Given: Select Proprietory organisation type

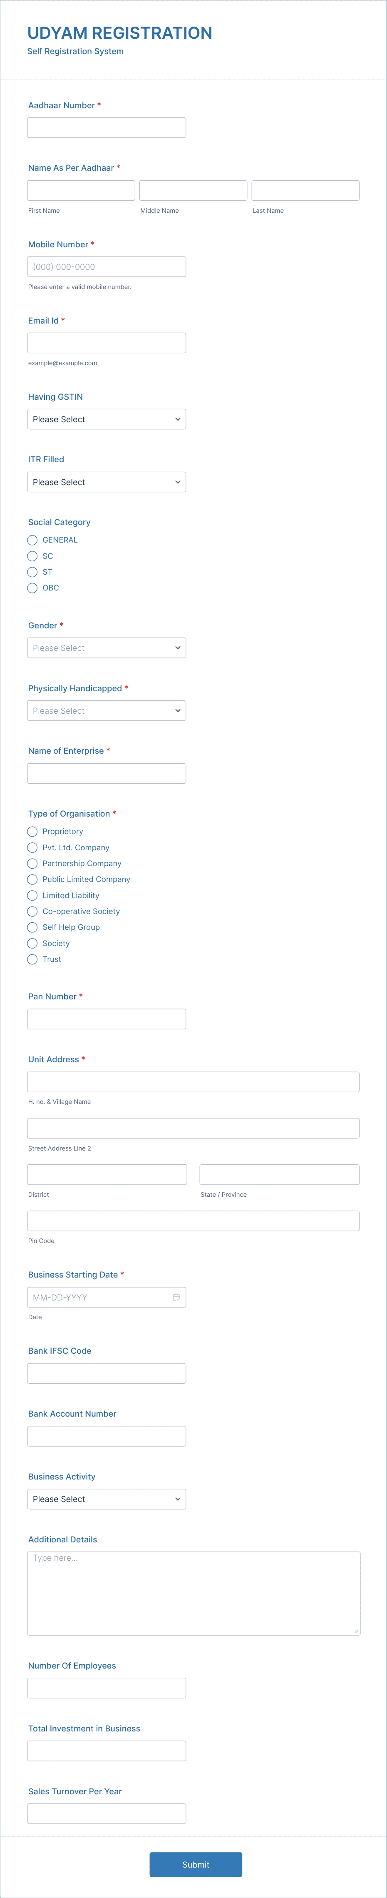Looking at the screenshot, I should 32,831.
